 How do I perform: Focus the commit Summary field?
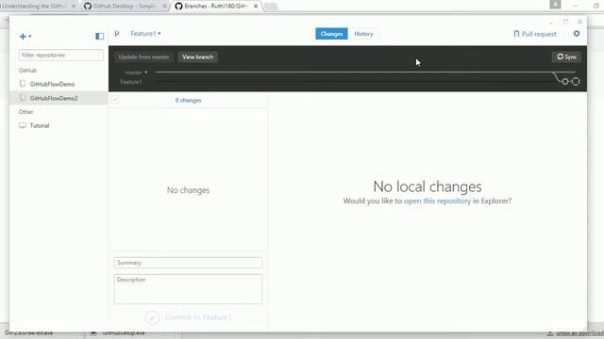pyautogui.click(x=188, y=263)
